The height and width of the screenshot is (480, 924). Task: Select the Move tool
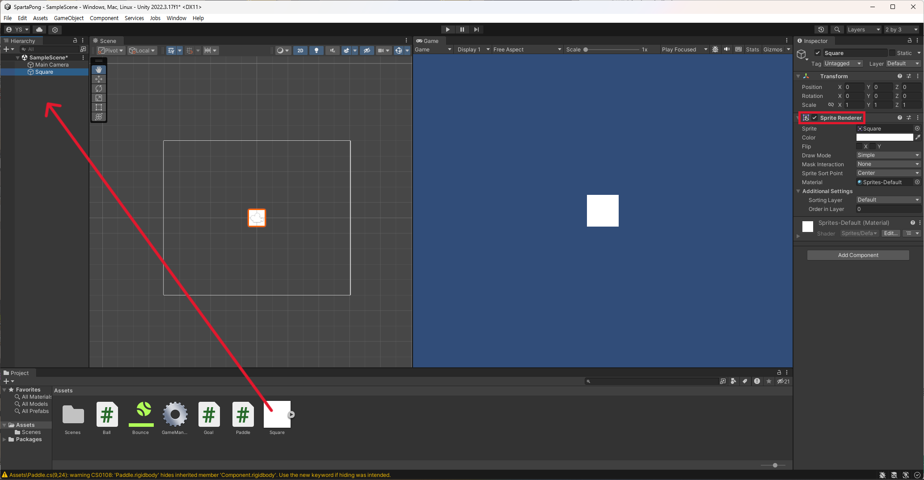coord(98,79)
